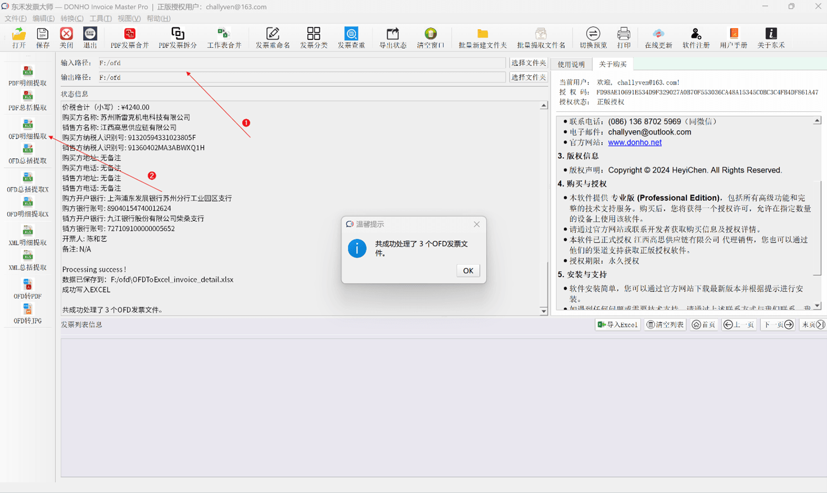Click the purchase info panel's scrollbar up arrow
The width and height of the screenshot is (827, 493).
pos(817,120)
